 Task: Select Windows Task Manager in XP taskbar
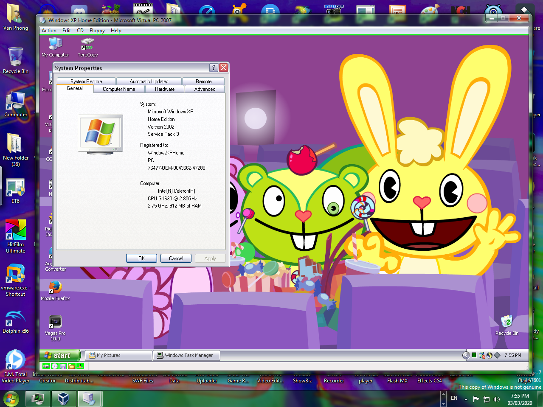pos(186,355)
